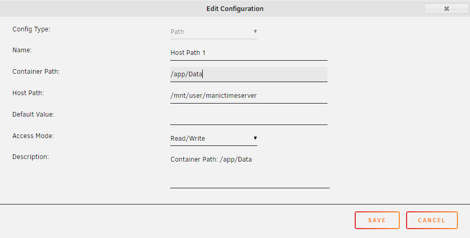
Task: Click the Description text area
Action: (250, 171)
